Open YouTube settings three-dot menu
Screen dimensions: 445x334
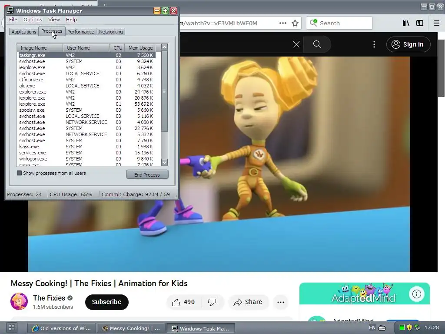point(374,44)
